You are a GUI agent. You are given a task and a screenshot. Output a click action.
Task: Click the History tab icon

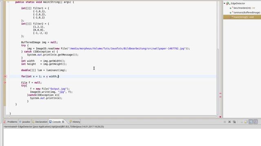pos(71,122)
